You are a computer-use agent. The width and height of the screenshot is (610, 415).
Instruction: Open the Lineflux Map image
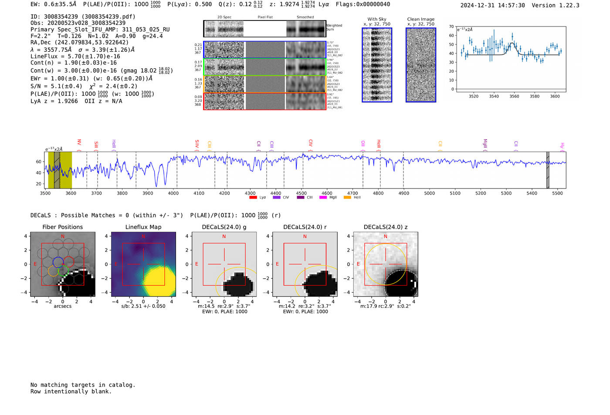coord(143,264)
